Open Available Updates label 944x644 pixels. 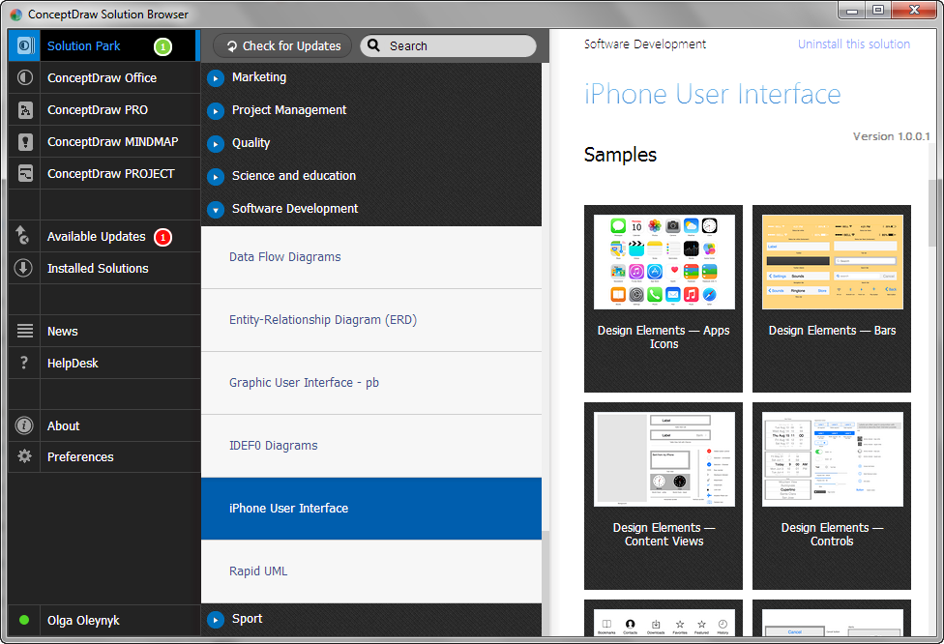(97, 237)
